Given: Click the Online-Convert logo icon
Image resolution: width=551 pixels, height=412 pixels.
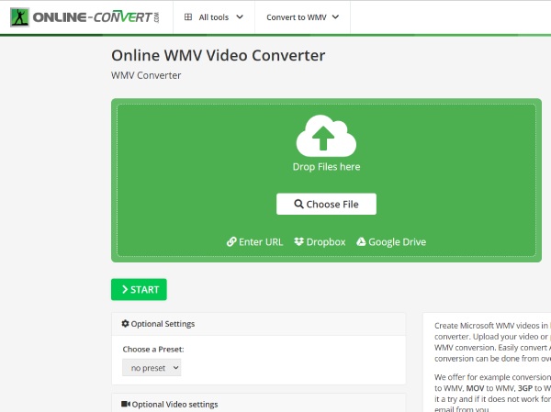Looking at the screenshot, I should [x=19, y=17].
